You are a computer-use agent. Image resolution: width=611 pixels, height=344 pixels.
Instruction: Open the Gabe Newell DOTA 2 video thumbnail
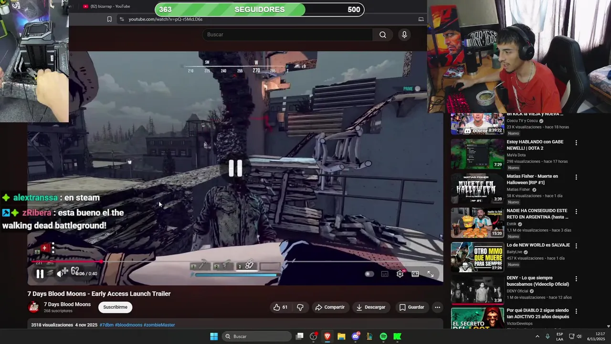coord(477,154)
